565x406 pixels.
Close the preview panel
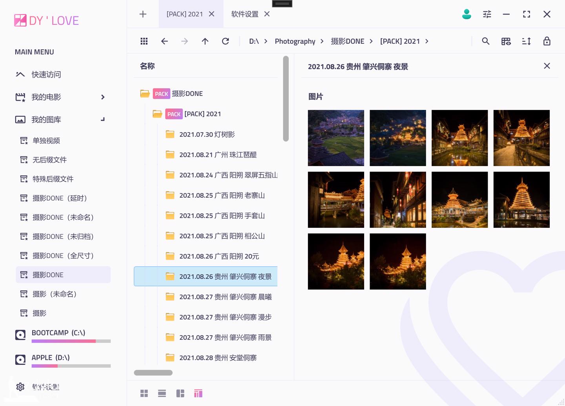547,66
